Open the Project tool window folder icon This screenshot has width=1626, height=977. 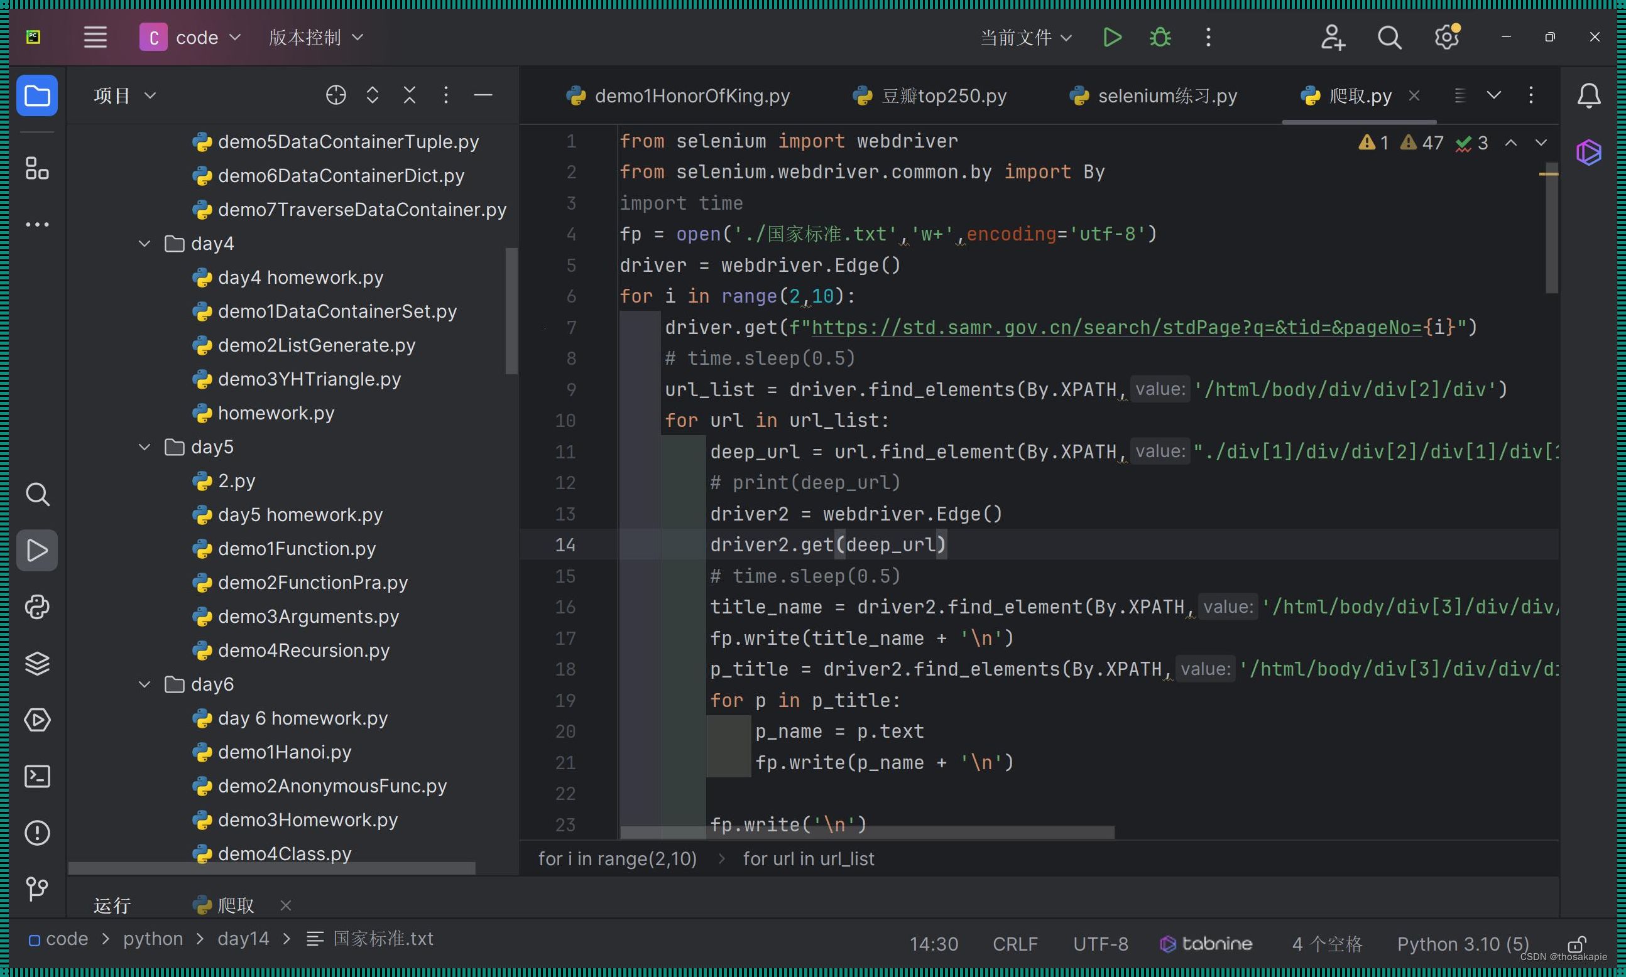(37, 96)
